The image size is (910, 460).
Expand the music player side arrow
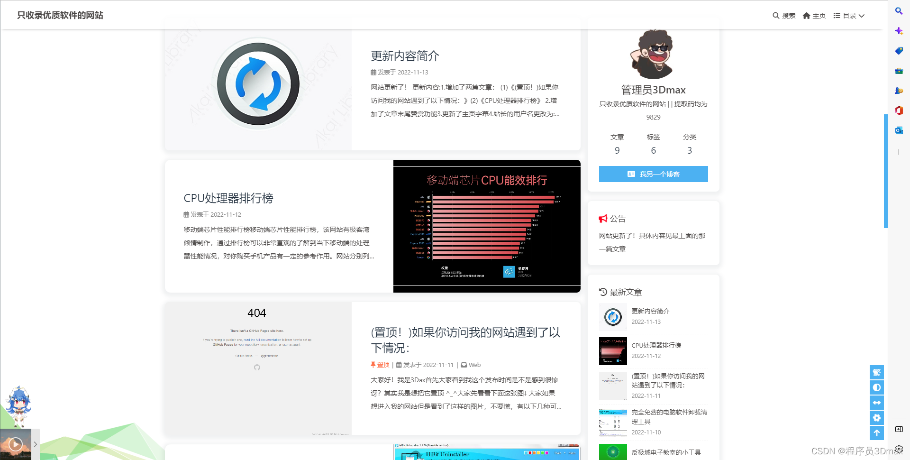point(36,444)
